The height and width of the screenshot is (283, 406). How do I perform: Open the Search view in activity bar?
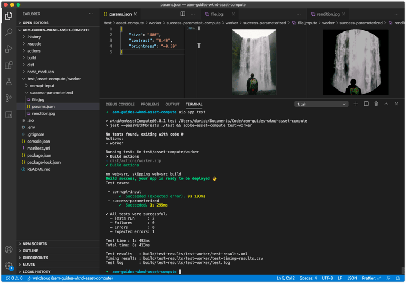pos(9,33)
